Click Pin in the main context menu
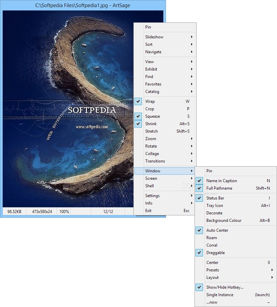The height and width of the screenshot is (307, 277). point(165,27)
